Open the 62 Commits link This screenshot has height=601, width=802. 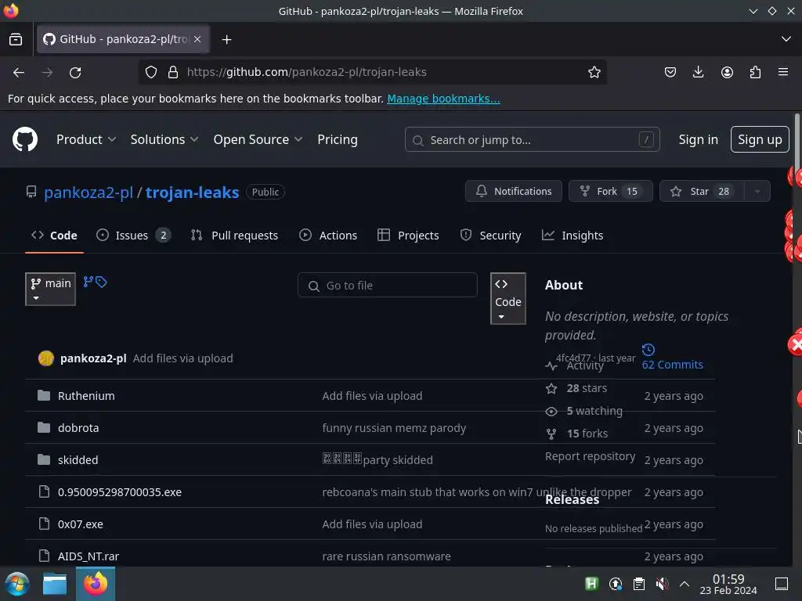coord(672,365)
